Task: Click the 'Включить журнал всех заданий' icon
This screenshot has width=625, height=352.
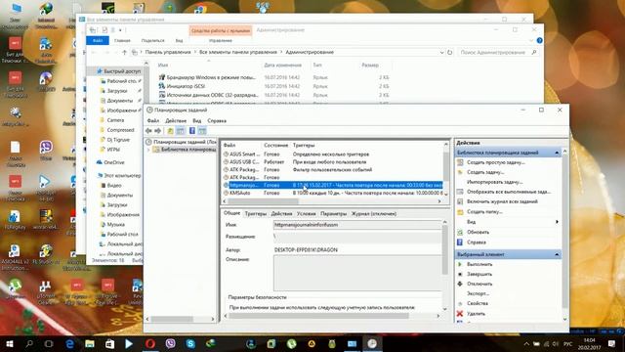Action: pyautogui.click(x=460, y=202)
